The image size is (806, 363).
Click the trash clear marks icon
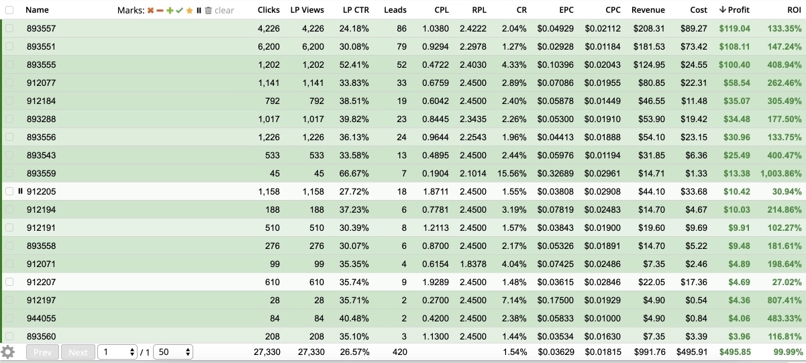tap(208, 11)
